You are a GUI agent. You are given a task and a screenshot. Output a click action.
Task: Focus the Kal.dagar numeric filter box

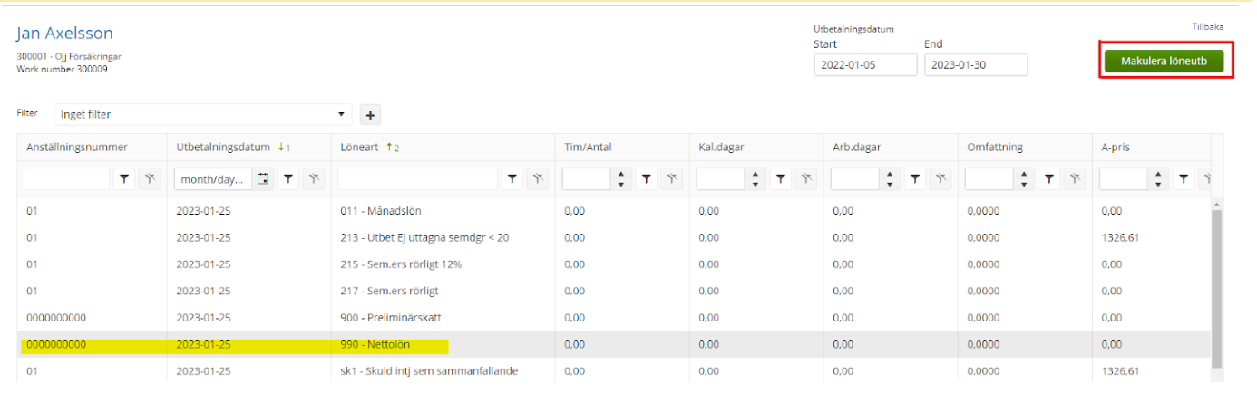coord(721,179)
